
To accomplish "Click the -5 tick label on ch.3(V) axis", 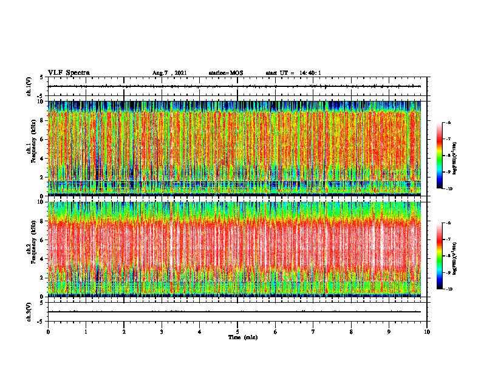I will 41,322.
